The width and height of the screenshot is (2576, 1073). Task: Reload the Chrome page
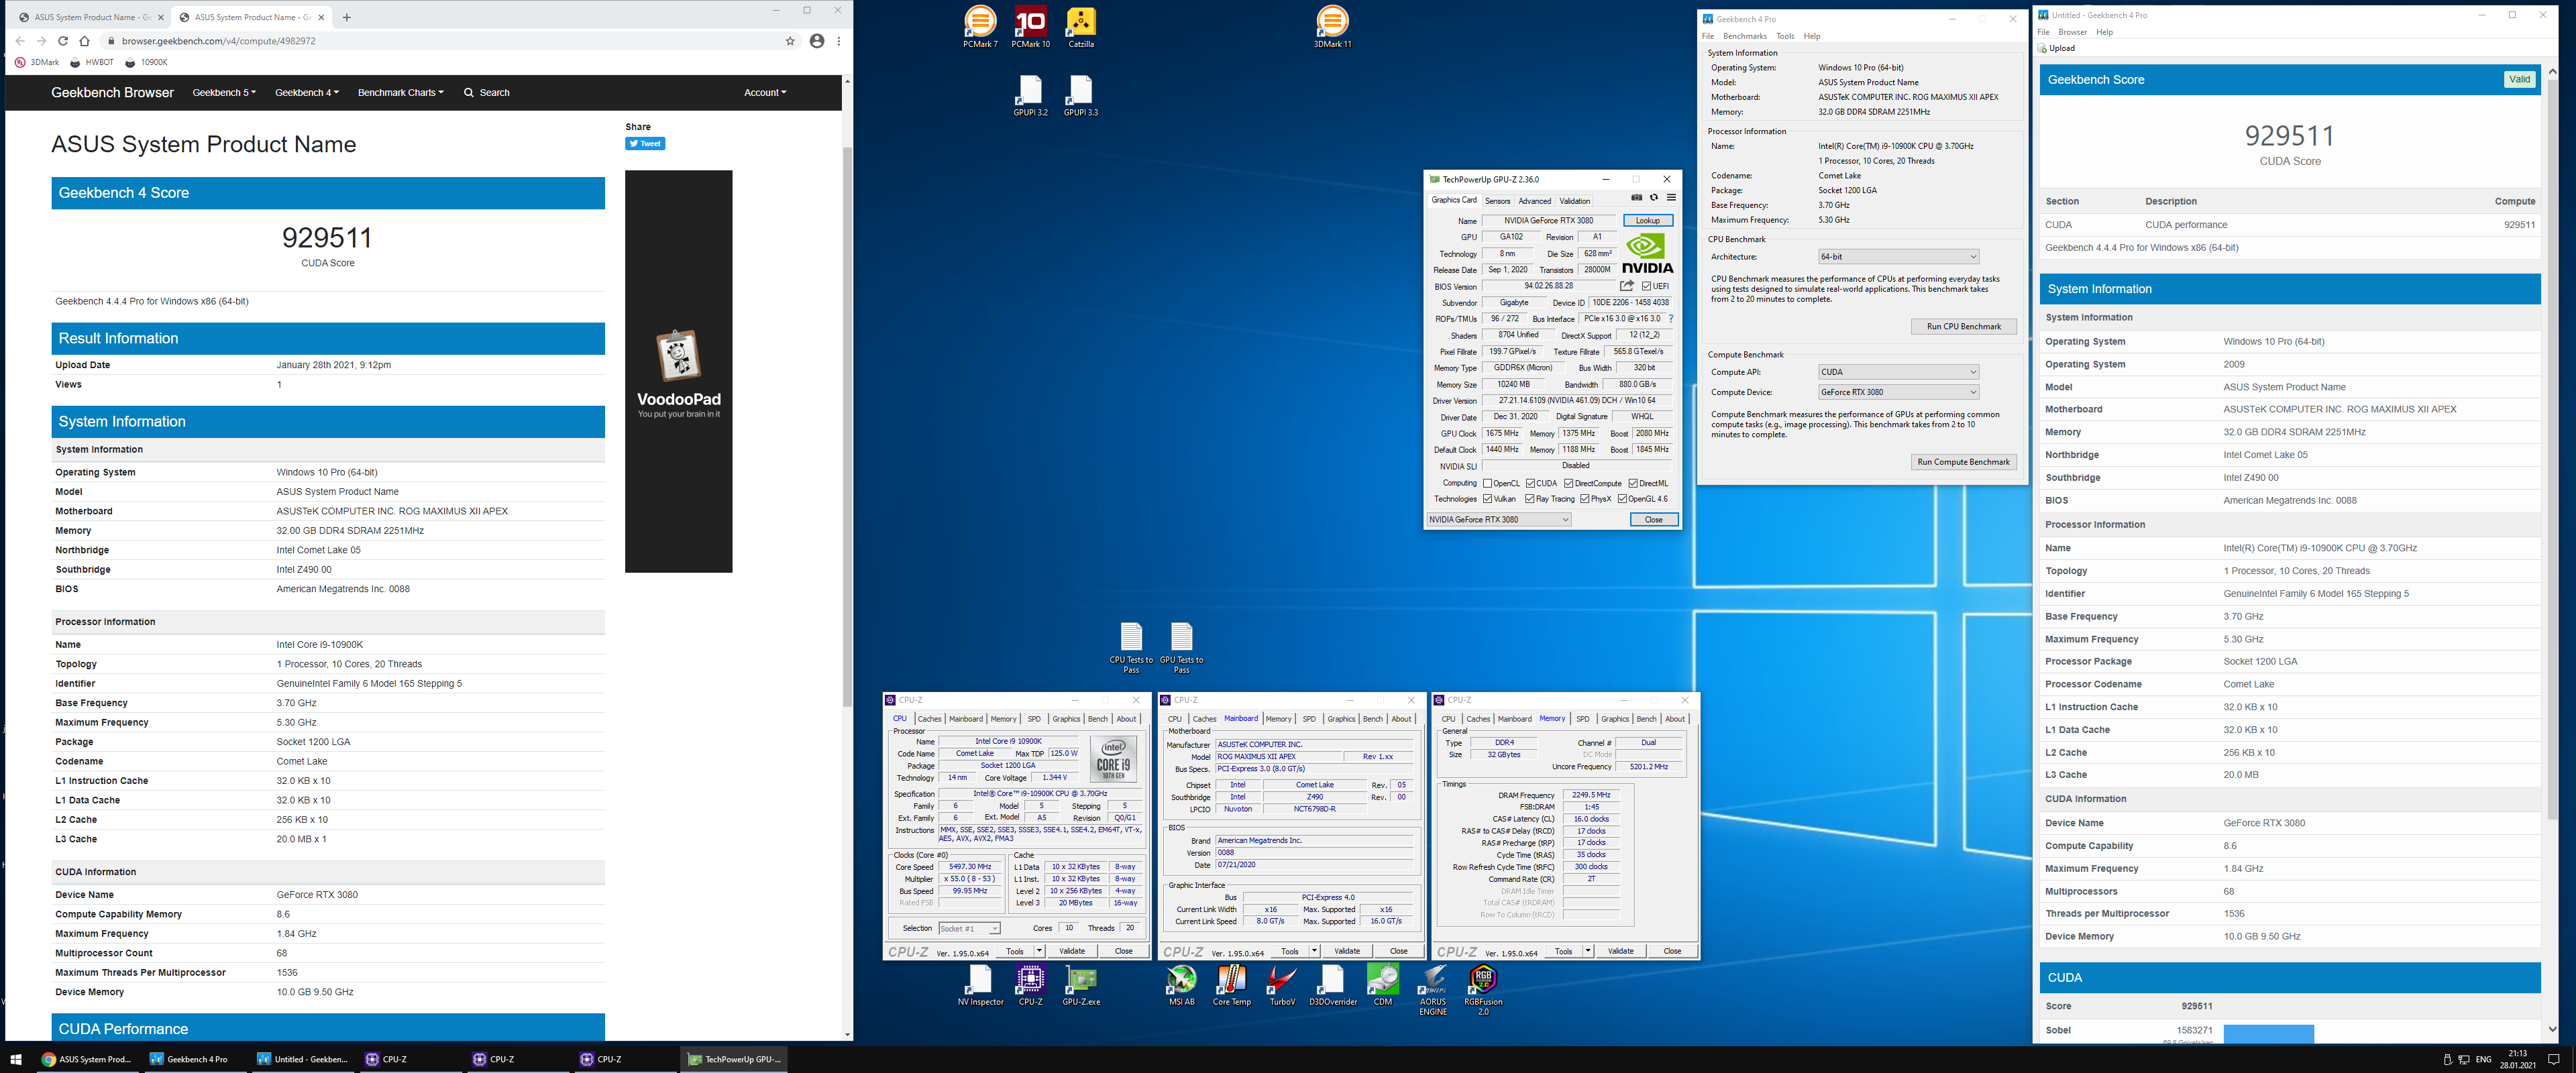pos(63,41)
